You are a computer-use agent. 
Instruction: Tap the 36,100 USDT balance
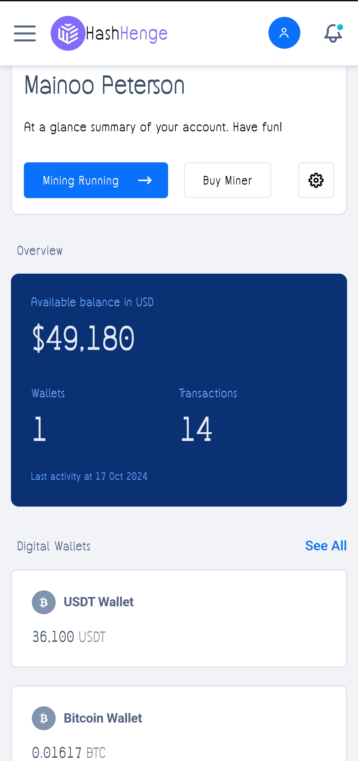point(69,637)
